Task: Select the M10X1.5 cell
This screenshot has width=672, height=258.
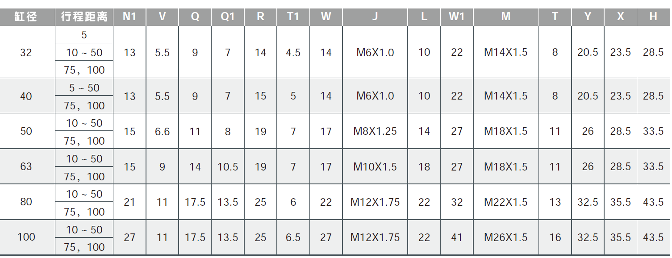Action: point(375,166)
